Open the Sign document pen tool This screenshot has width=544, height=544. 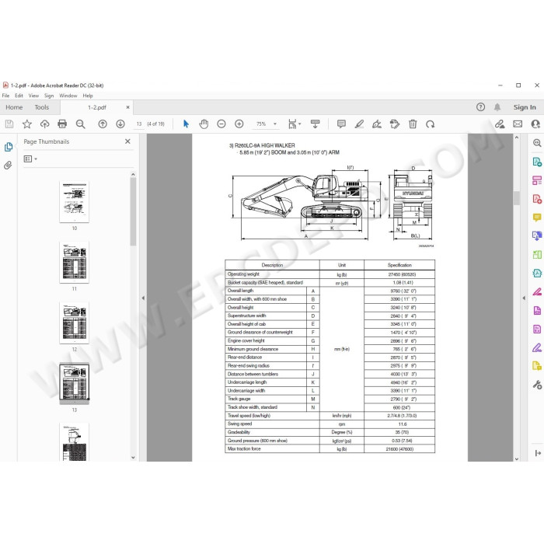point(377,124)
